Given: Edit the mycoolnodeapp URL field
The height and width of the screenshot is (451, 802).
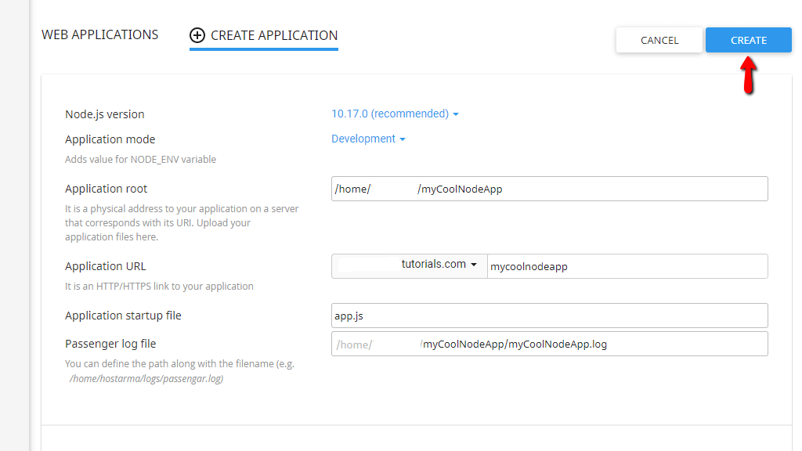Looking at the screenshot, I should point(627,266).
